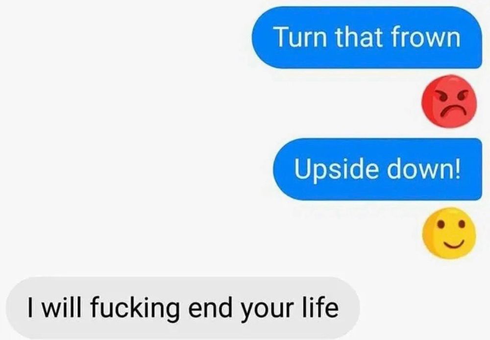Tap the second blue sent message
Viewport: 490px width, 340px height.
[377, 169]
